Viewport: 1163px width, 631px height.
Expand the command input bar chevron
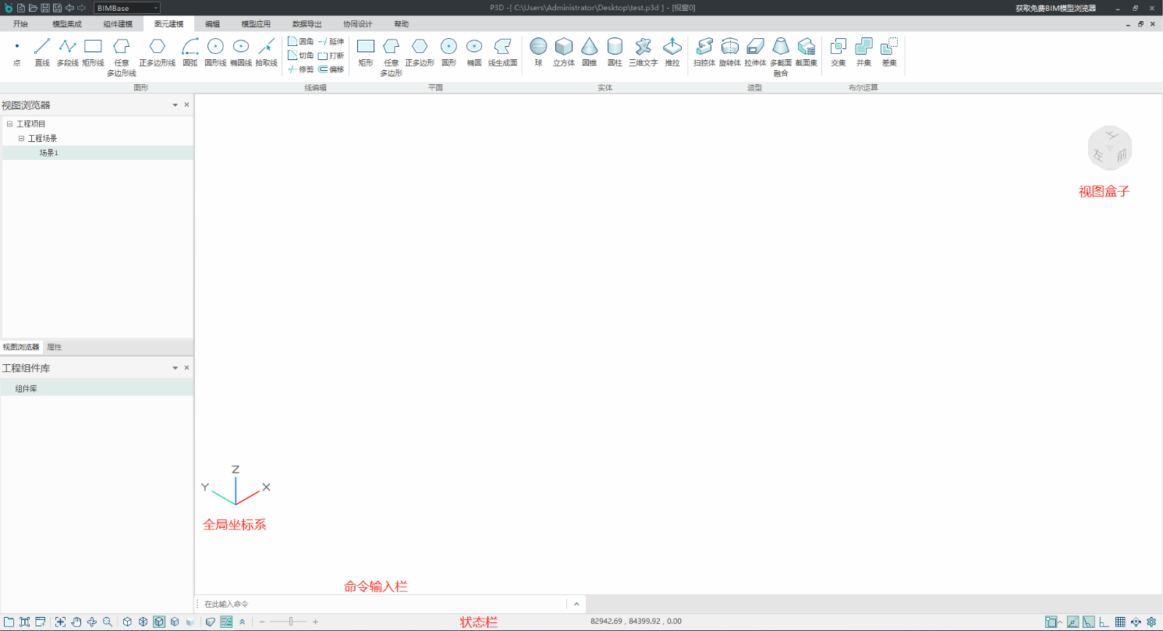(576, 604)
